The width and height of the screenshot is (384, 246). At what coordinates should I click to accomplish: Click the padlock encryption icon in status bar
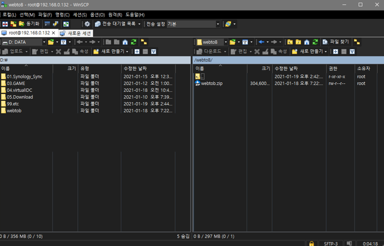[x=311, y=244]
